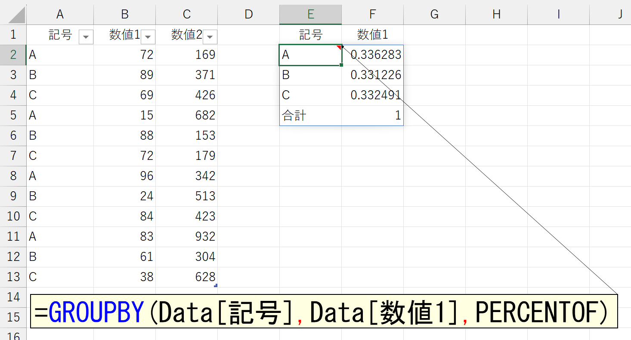The image size is (631, 340).
Task: Click cell B6 with value 88
Action: tap(125, 136)
